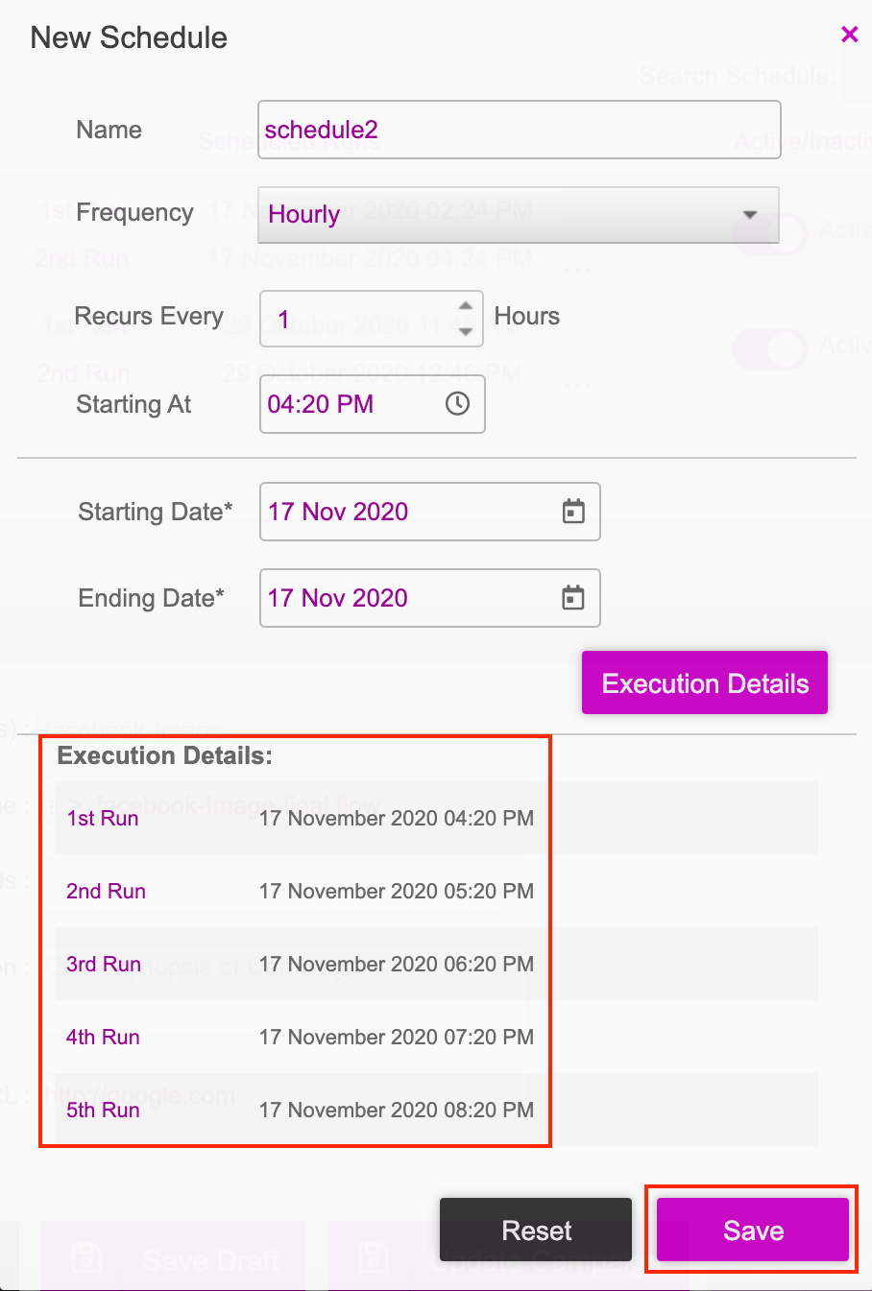
Task: Expand the Frequency dropdown arrow
Action: point(750,215)
